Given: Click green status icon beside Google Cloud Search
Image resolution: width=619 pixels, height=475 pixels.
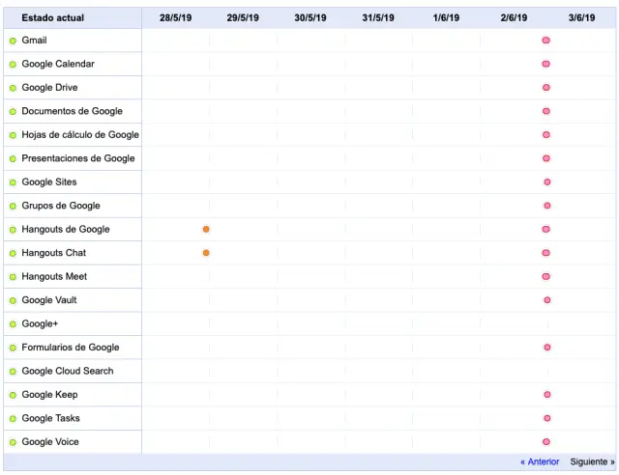Looking at the screenshot, I should click(13, 372).
